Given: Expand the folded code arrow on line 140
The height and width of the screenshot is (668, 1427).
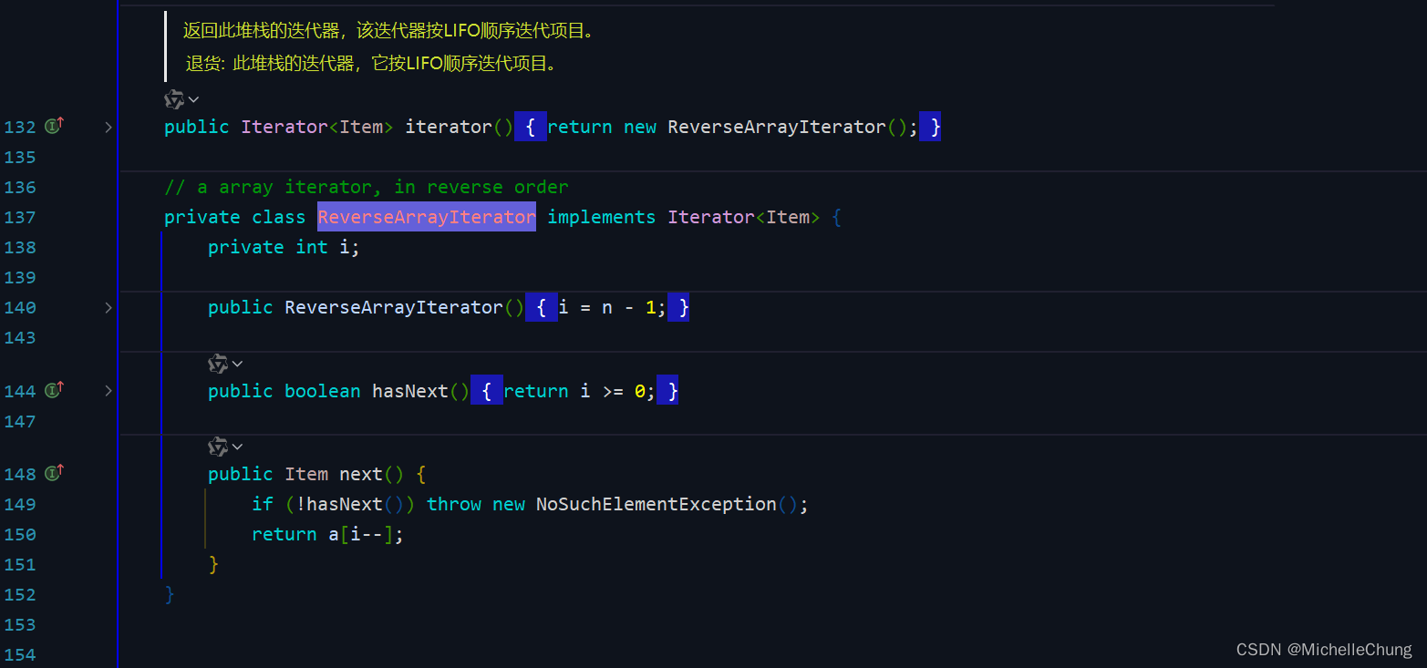Looking at the screenshot, I should tap(109, 307).
